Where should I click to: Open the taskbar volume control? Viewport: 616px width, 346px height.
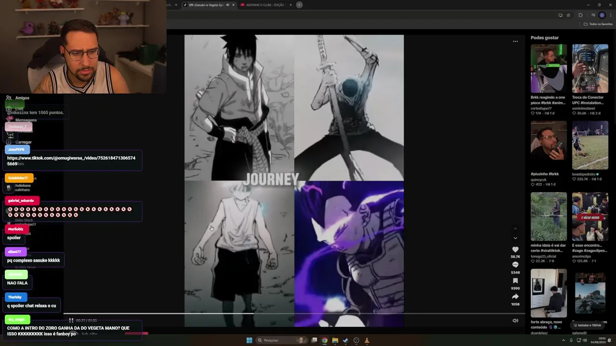585,340
